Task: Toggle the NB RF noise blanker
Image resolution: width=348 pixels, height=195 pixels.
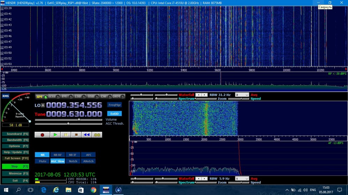Action: pyautogui.click(x=58, y=155)
